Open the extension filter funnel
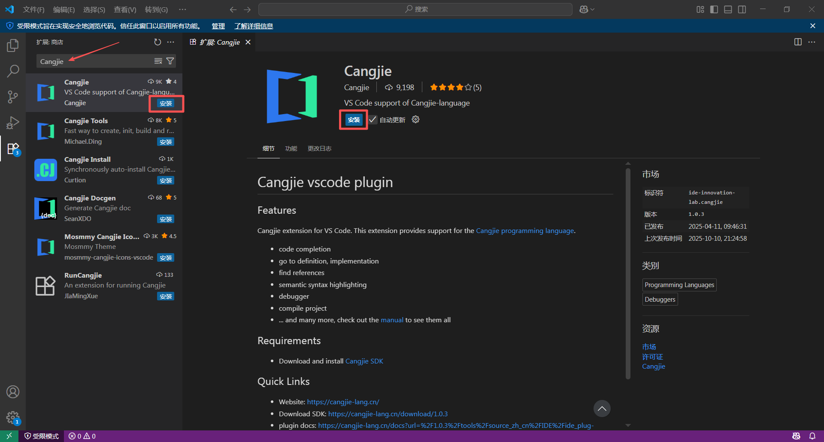 pos(170,61)
